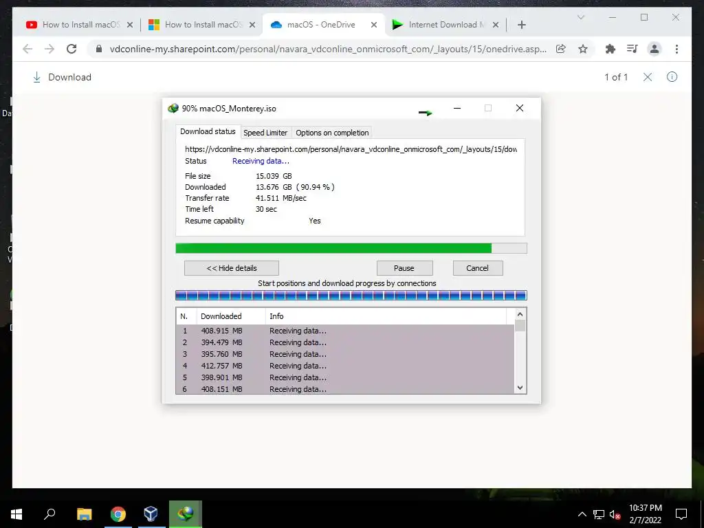Close the OneDrive file preview
Image resolution: width=704 pixels, height=528 pixels.
[648, 77]
